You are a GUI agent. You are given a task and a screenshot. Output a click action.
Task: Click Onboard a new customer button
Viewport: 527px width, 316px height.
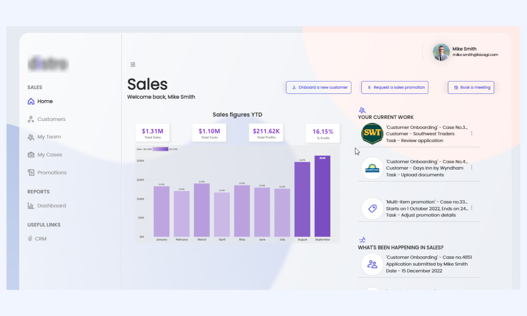click(319, 87)
